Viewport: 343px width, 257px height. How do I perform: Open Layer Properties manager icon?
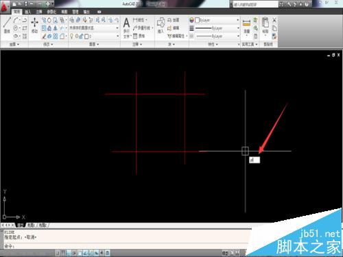tap(71, 20)
